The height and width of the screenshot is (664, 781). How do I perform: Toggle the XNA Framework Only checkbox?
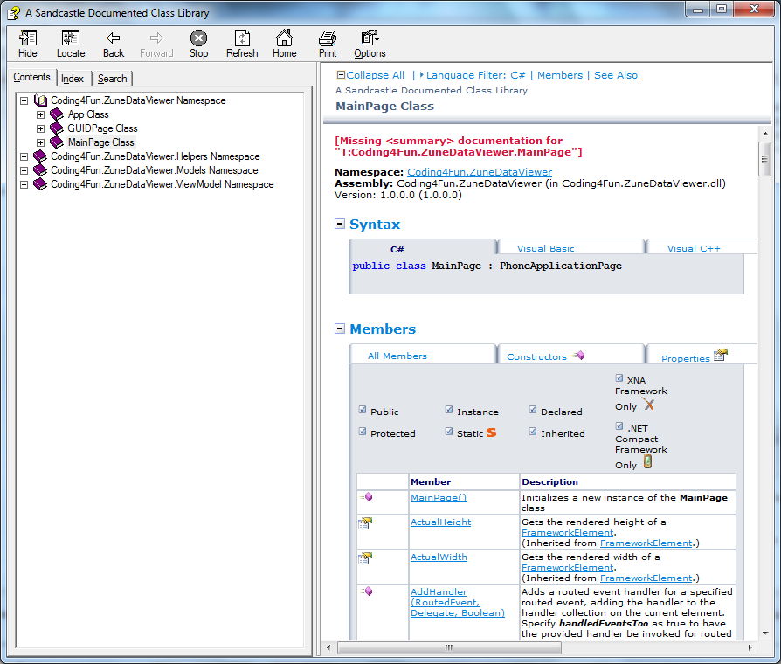click(619, 378)
